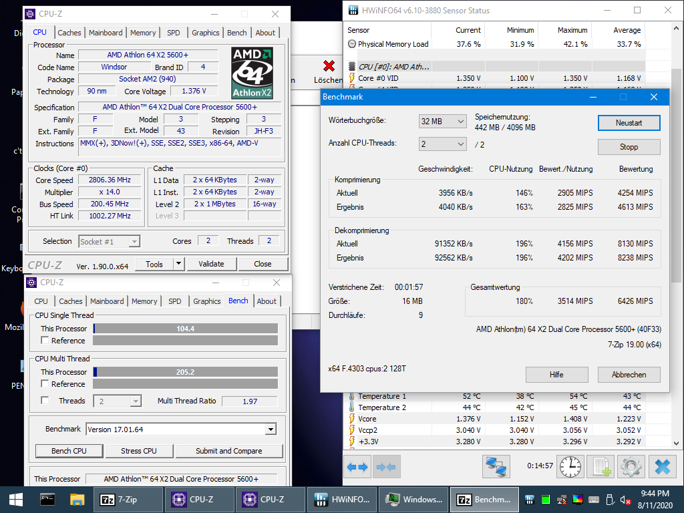Click the Vcore lightning bolt icon
This screenshot has width=684, height=513.
coord(351,419)
